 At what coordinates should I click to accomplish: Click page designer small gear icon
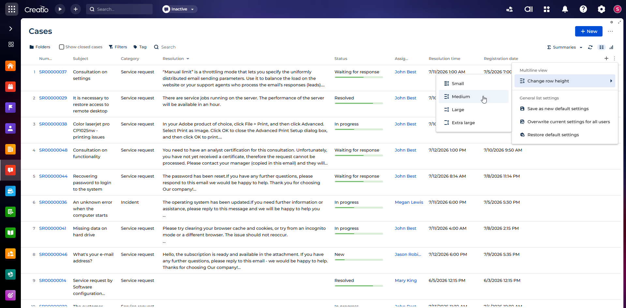pos(612,22)
